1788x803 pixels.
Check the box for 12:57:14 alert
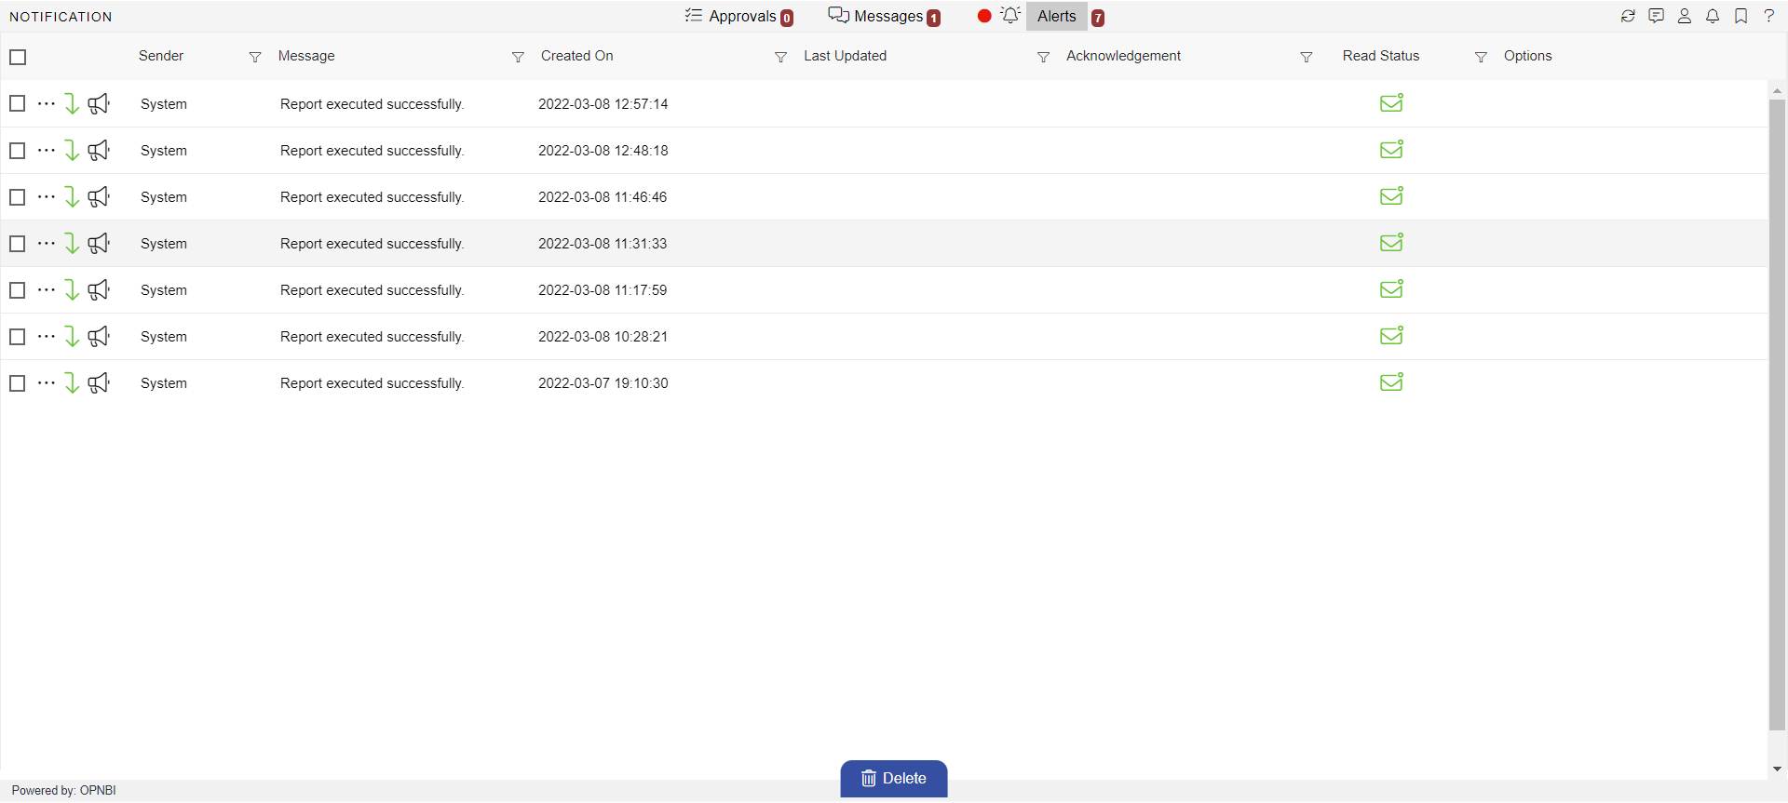click(17, 103)
